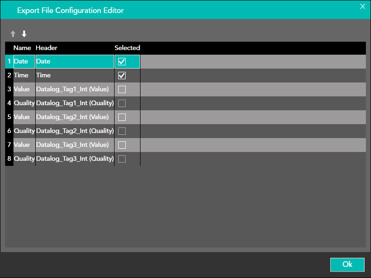Close the Export File Configuration Editor

click(363, 6)
